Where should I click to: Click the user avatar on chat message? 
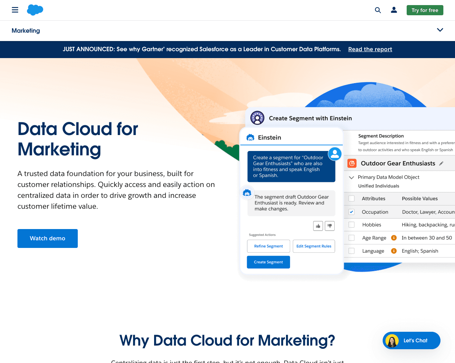pyautogui.click(x=335, y=154)
